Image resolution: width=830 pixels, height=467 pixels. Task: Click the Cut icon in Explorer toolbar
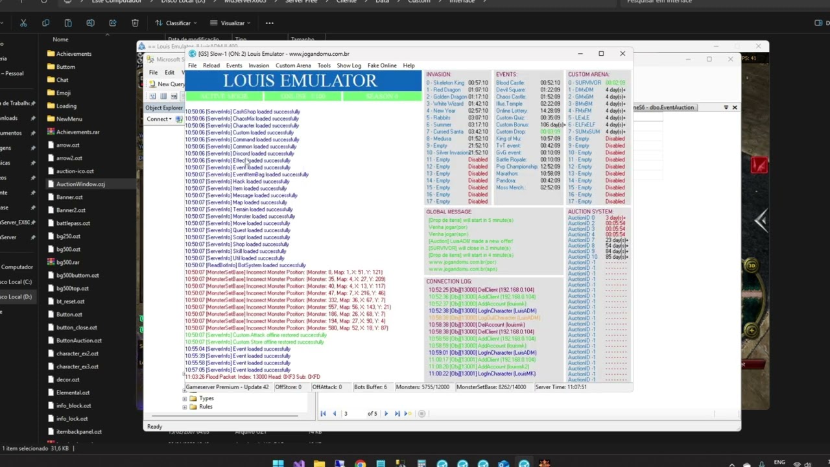click(x=23, y=23)
